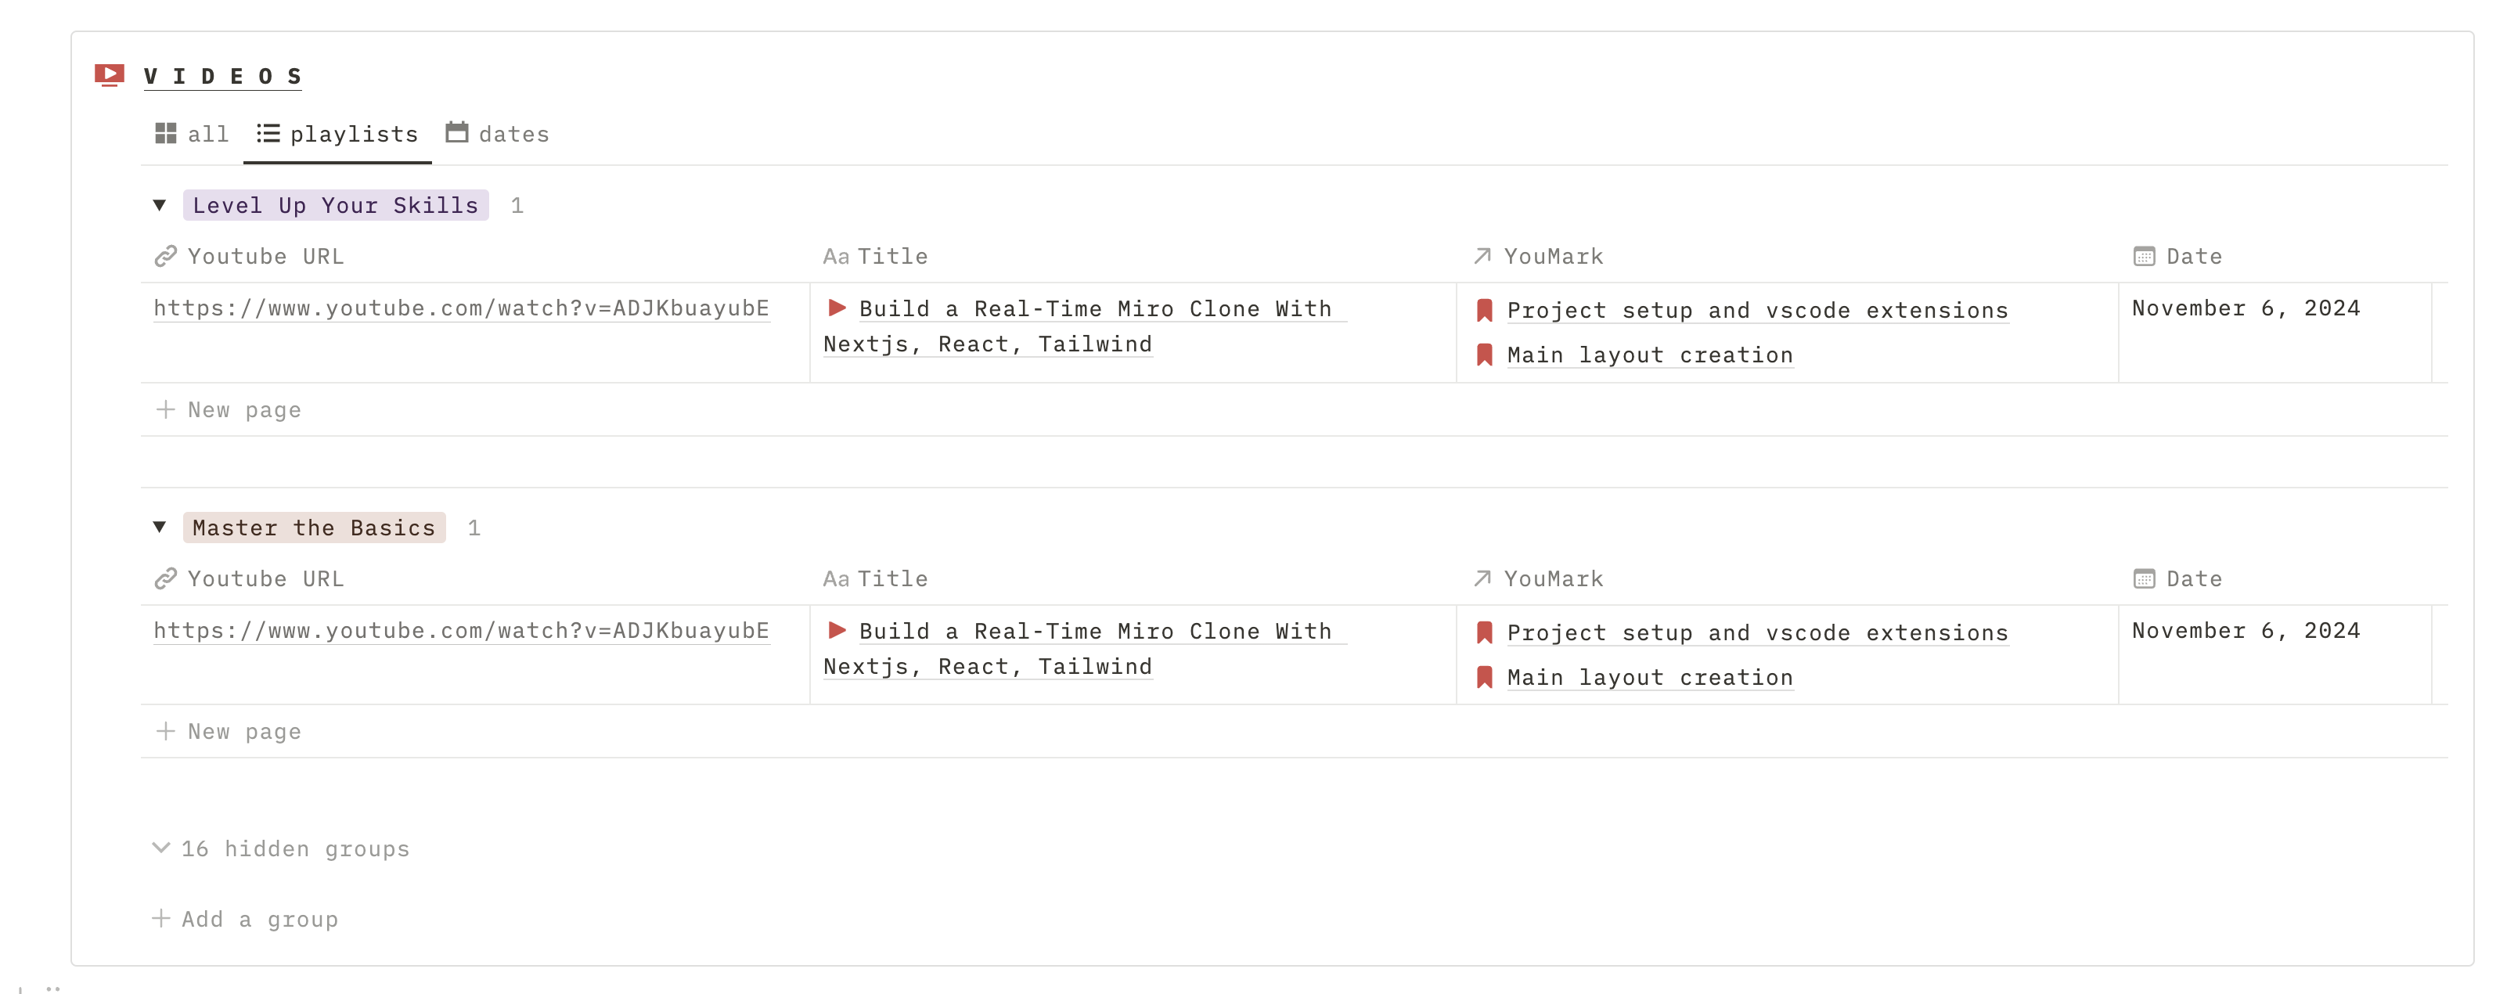Click the plus icon beside Add a group
Screen dimensions: 2514x994
161,919
